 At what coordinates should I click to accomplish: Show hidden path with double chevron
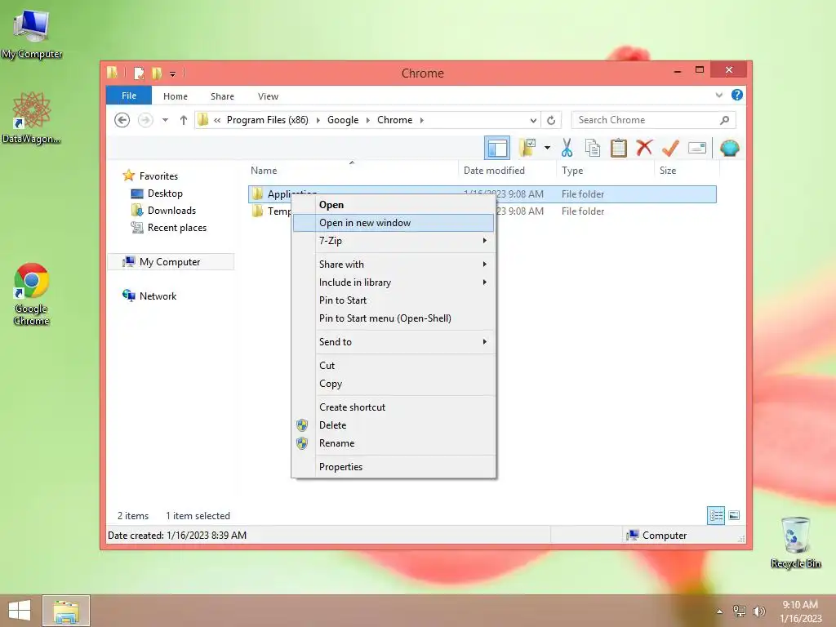[217, 121]
